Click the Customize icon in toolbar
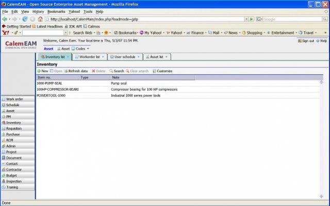 [155, 71]
